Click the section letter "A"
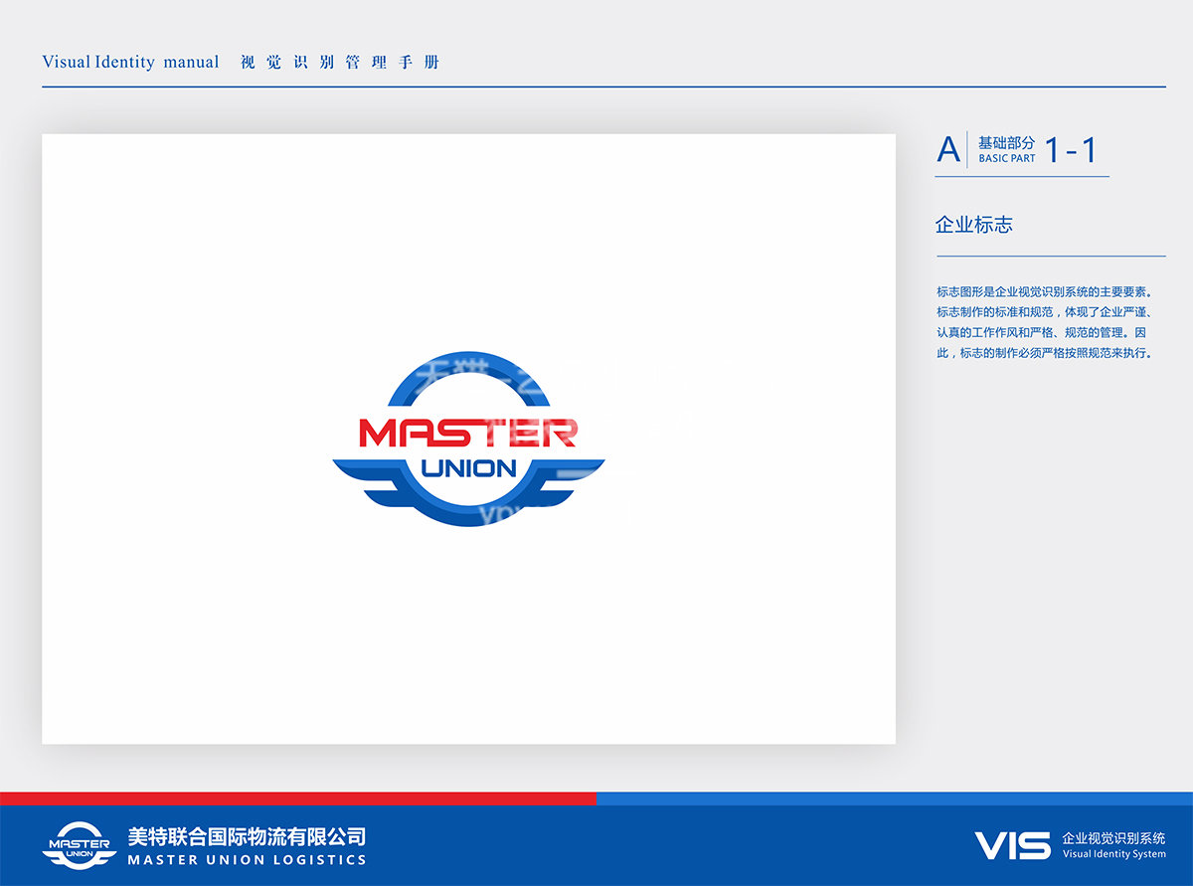1193x886 pixels. click(x=949, y=149)
